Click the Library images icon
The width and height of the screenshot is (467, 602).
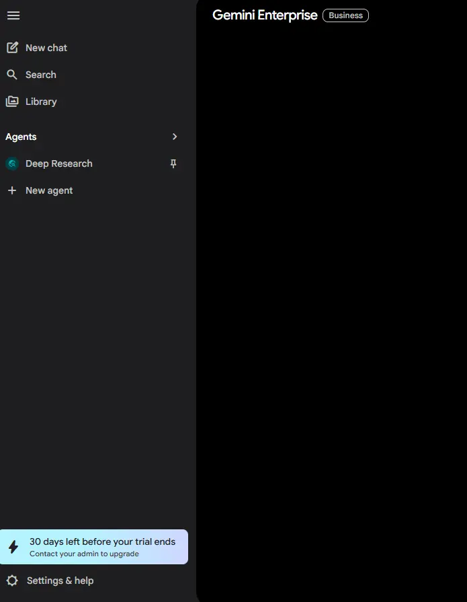pyautogui.click(x=12, y=102)
